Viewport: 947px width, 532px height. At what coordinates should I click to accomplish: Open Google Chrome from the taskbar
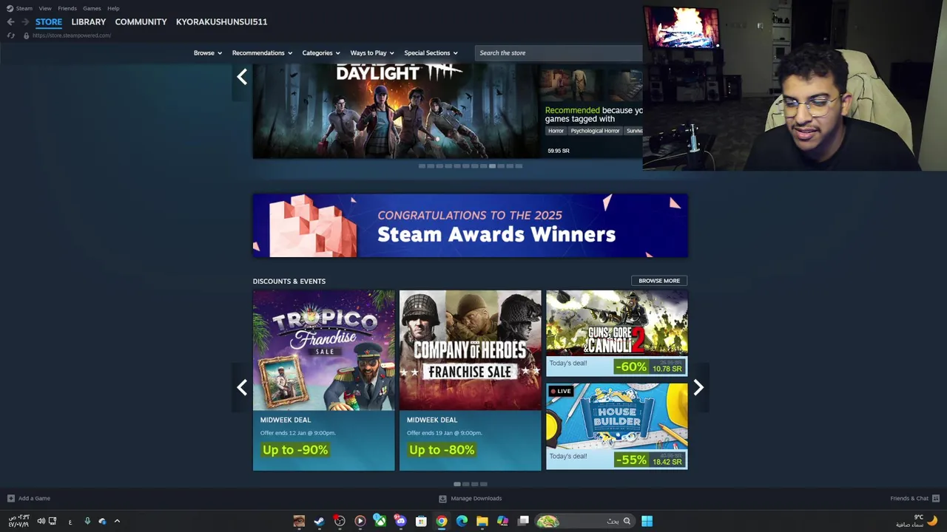(442, 521)
